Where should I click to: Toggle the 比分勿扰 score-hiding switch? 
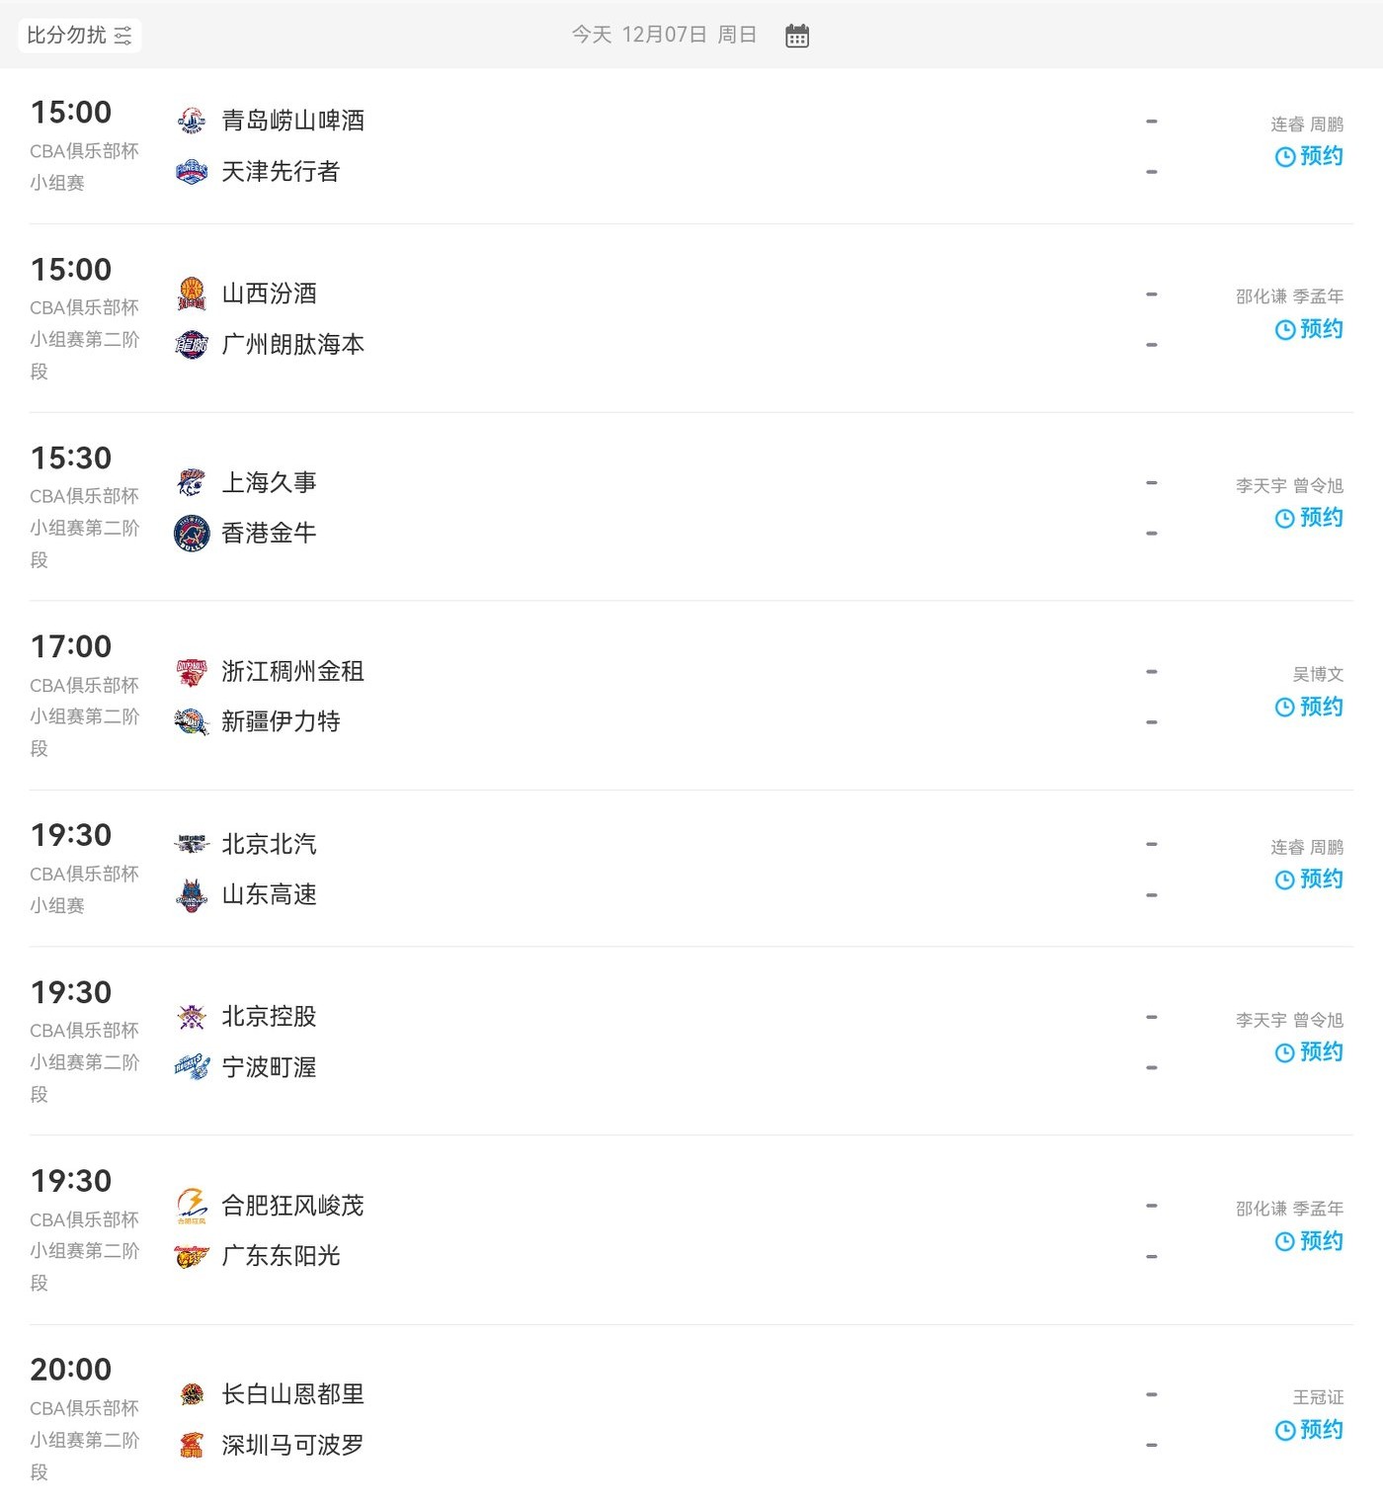(79, 36)
